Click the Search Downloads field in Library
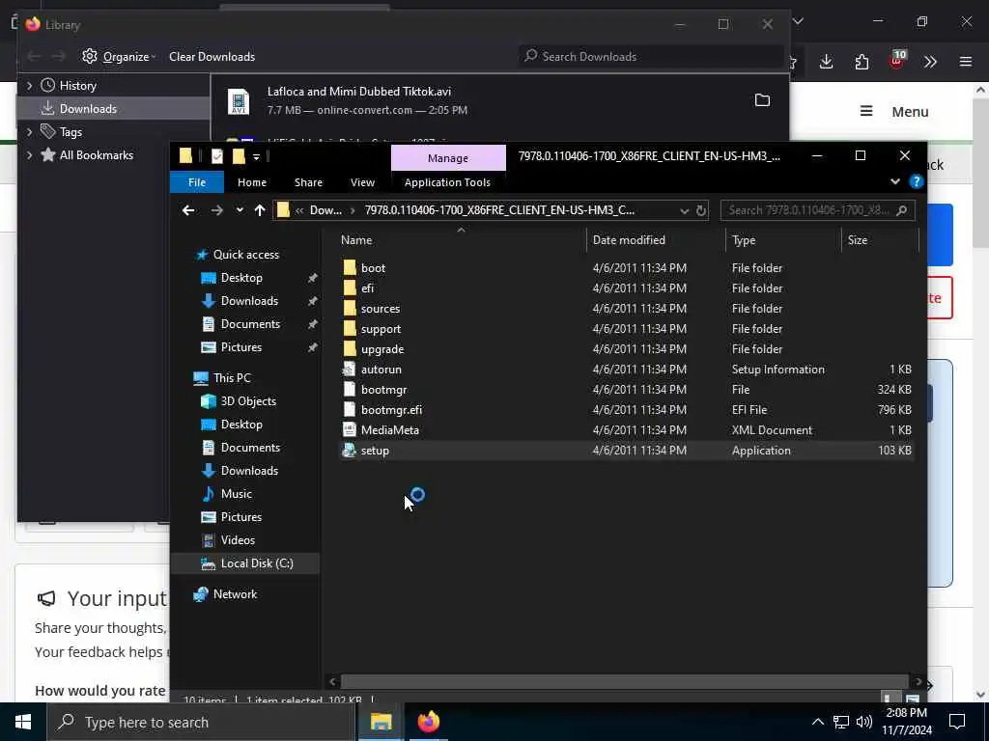Viewport: 989px width, 741px height. (x=651, y=57)
